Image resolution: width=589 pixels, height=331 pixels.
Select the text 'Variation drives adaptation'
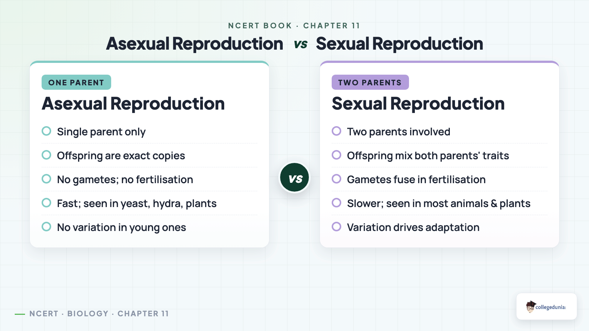pos(413,227)
